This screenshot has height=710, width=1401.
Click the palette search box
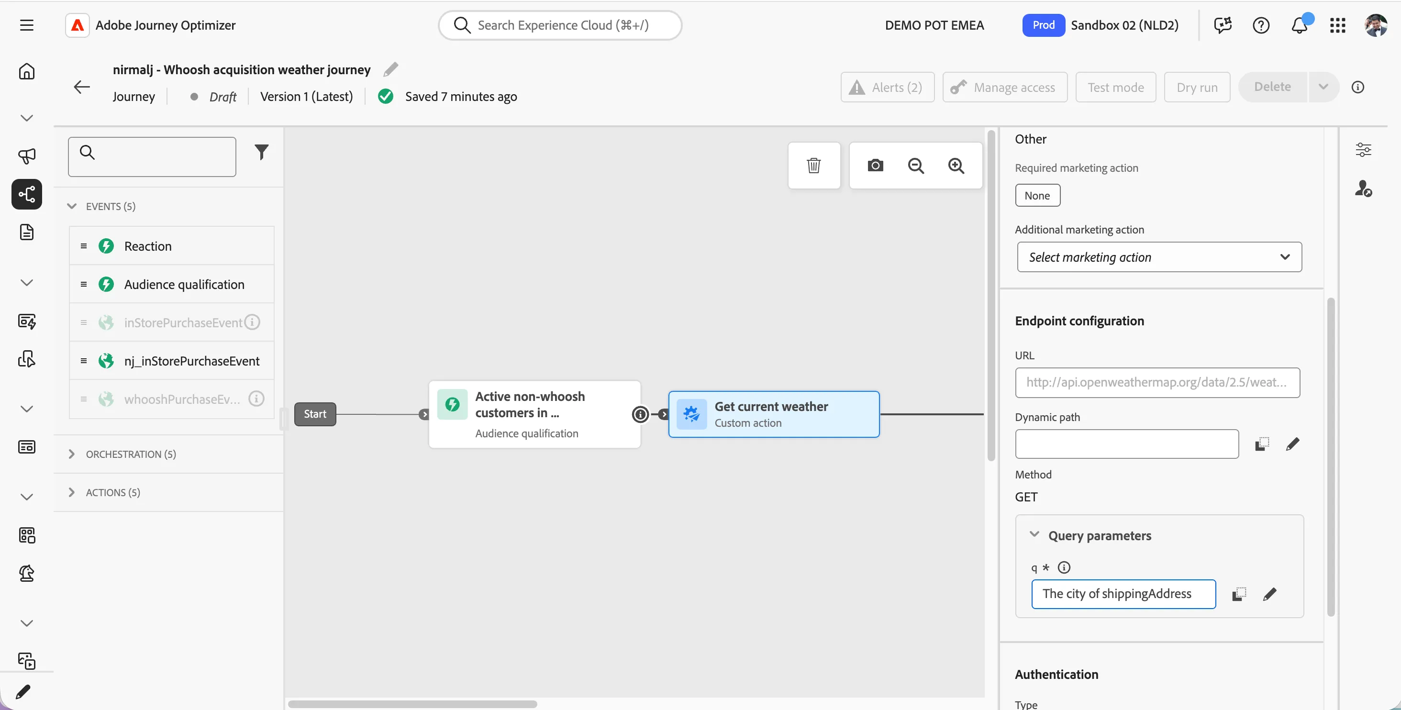point(152,156)
